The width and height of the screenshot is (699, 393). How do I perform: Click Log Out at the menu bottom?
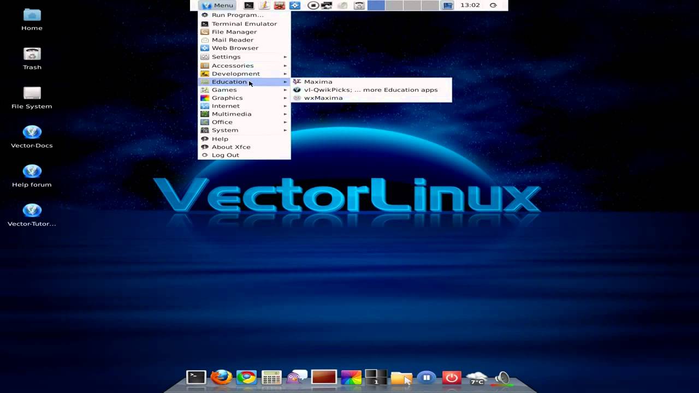tap(225, 154)
